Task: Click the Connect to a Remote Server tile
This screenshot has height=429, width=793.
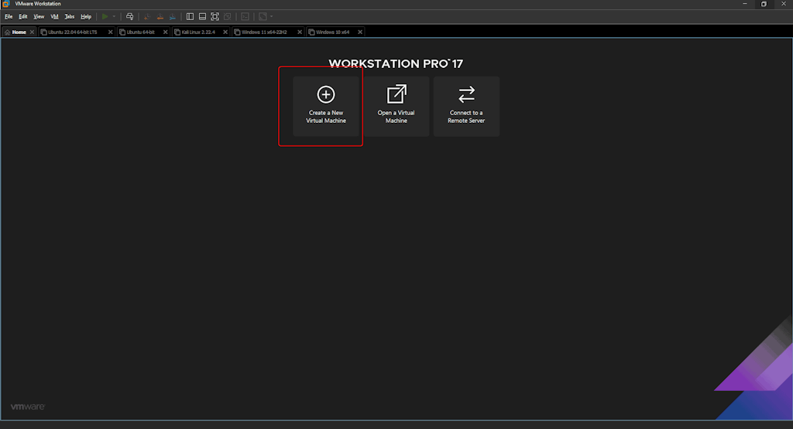Action: pos(466,106)
